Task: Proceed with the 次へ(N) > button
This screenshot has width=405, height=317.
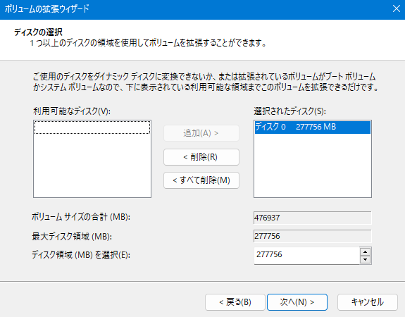Action: pos(297,302)
